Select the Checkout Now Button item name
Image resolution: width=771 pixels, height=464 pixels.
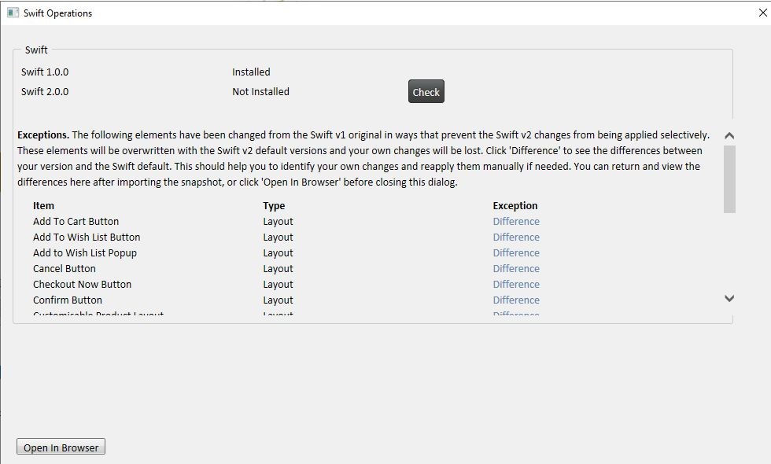(82, 285)
